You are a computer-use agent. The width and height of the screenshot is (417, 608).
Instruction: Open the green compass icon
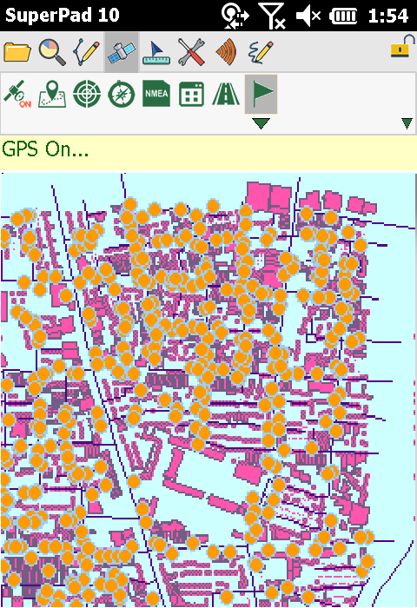[x=122, y=94]
